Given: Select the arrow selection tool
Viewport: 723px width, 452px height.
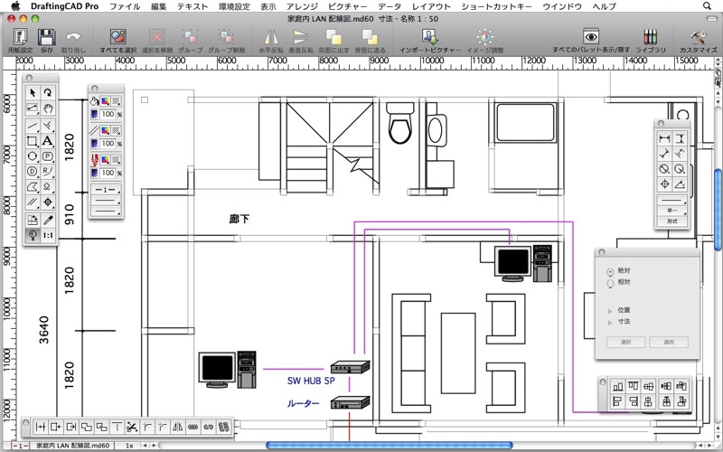Looking at the screenshot, I should click(33, 92).
